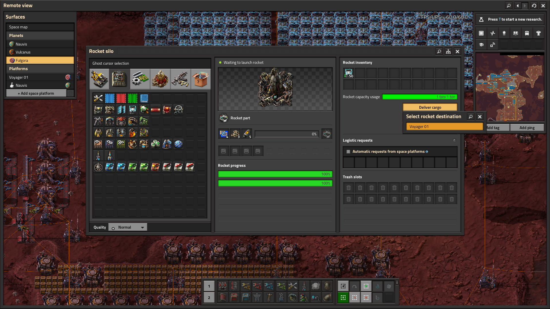Open the Quality Normal dropdown

point(128,227)
